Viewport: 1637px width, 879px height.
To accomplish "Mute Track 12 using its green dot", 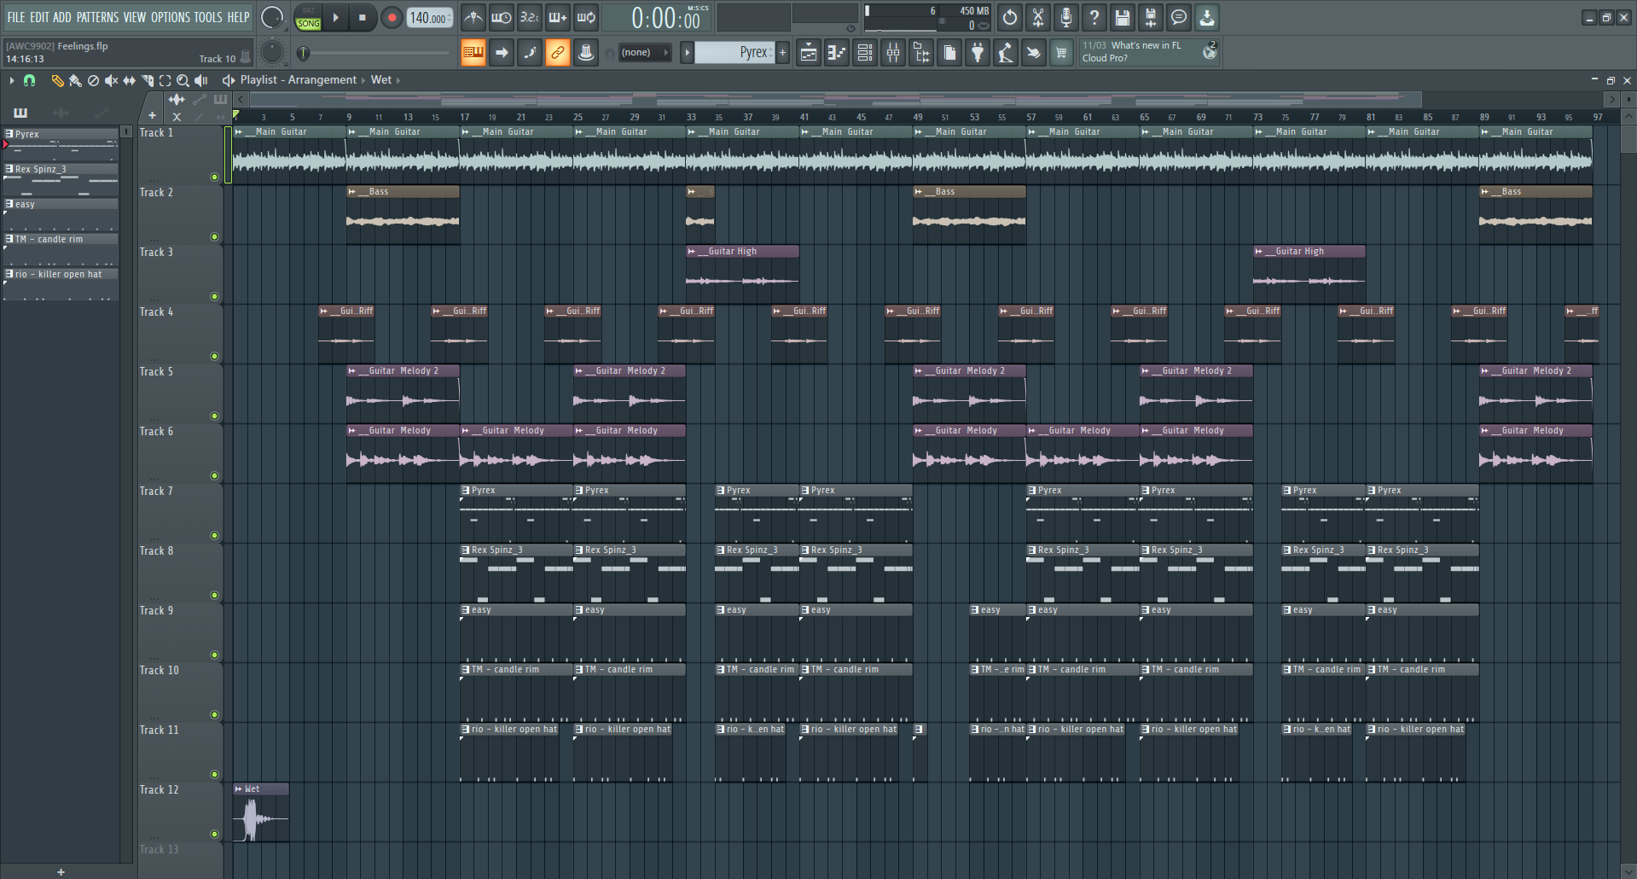I will [x=214, y=835].
